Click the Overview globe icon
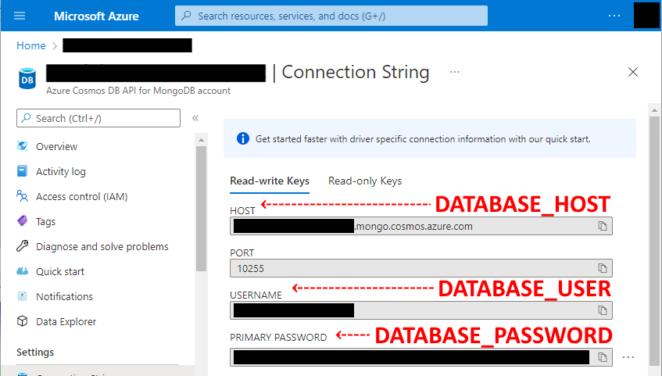662x376 pixels. pyautogui.click(x=23, y=146)
